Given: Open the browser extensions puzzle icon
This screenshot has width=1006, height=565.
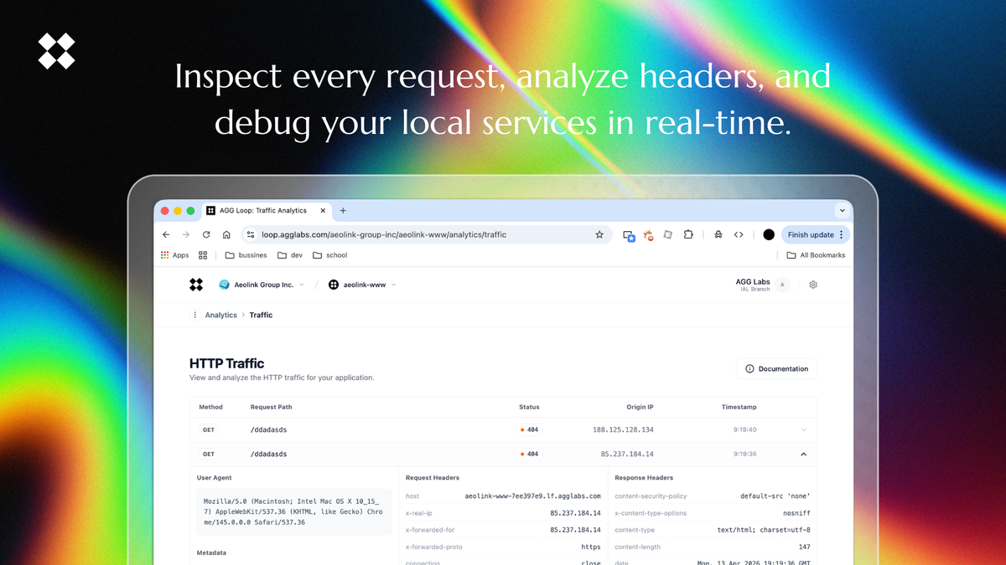Looking at the screenshot, I should 688,235.
